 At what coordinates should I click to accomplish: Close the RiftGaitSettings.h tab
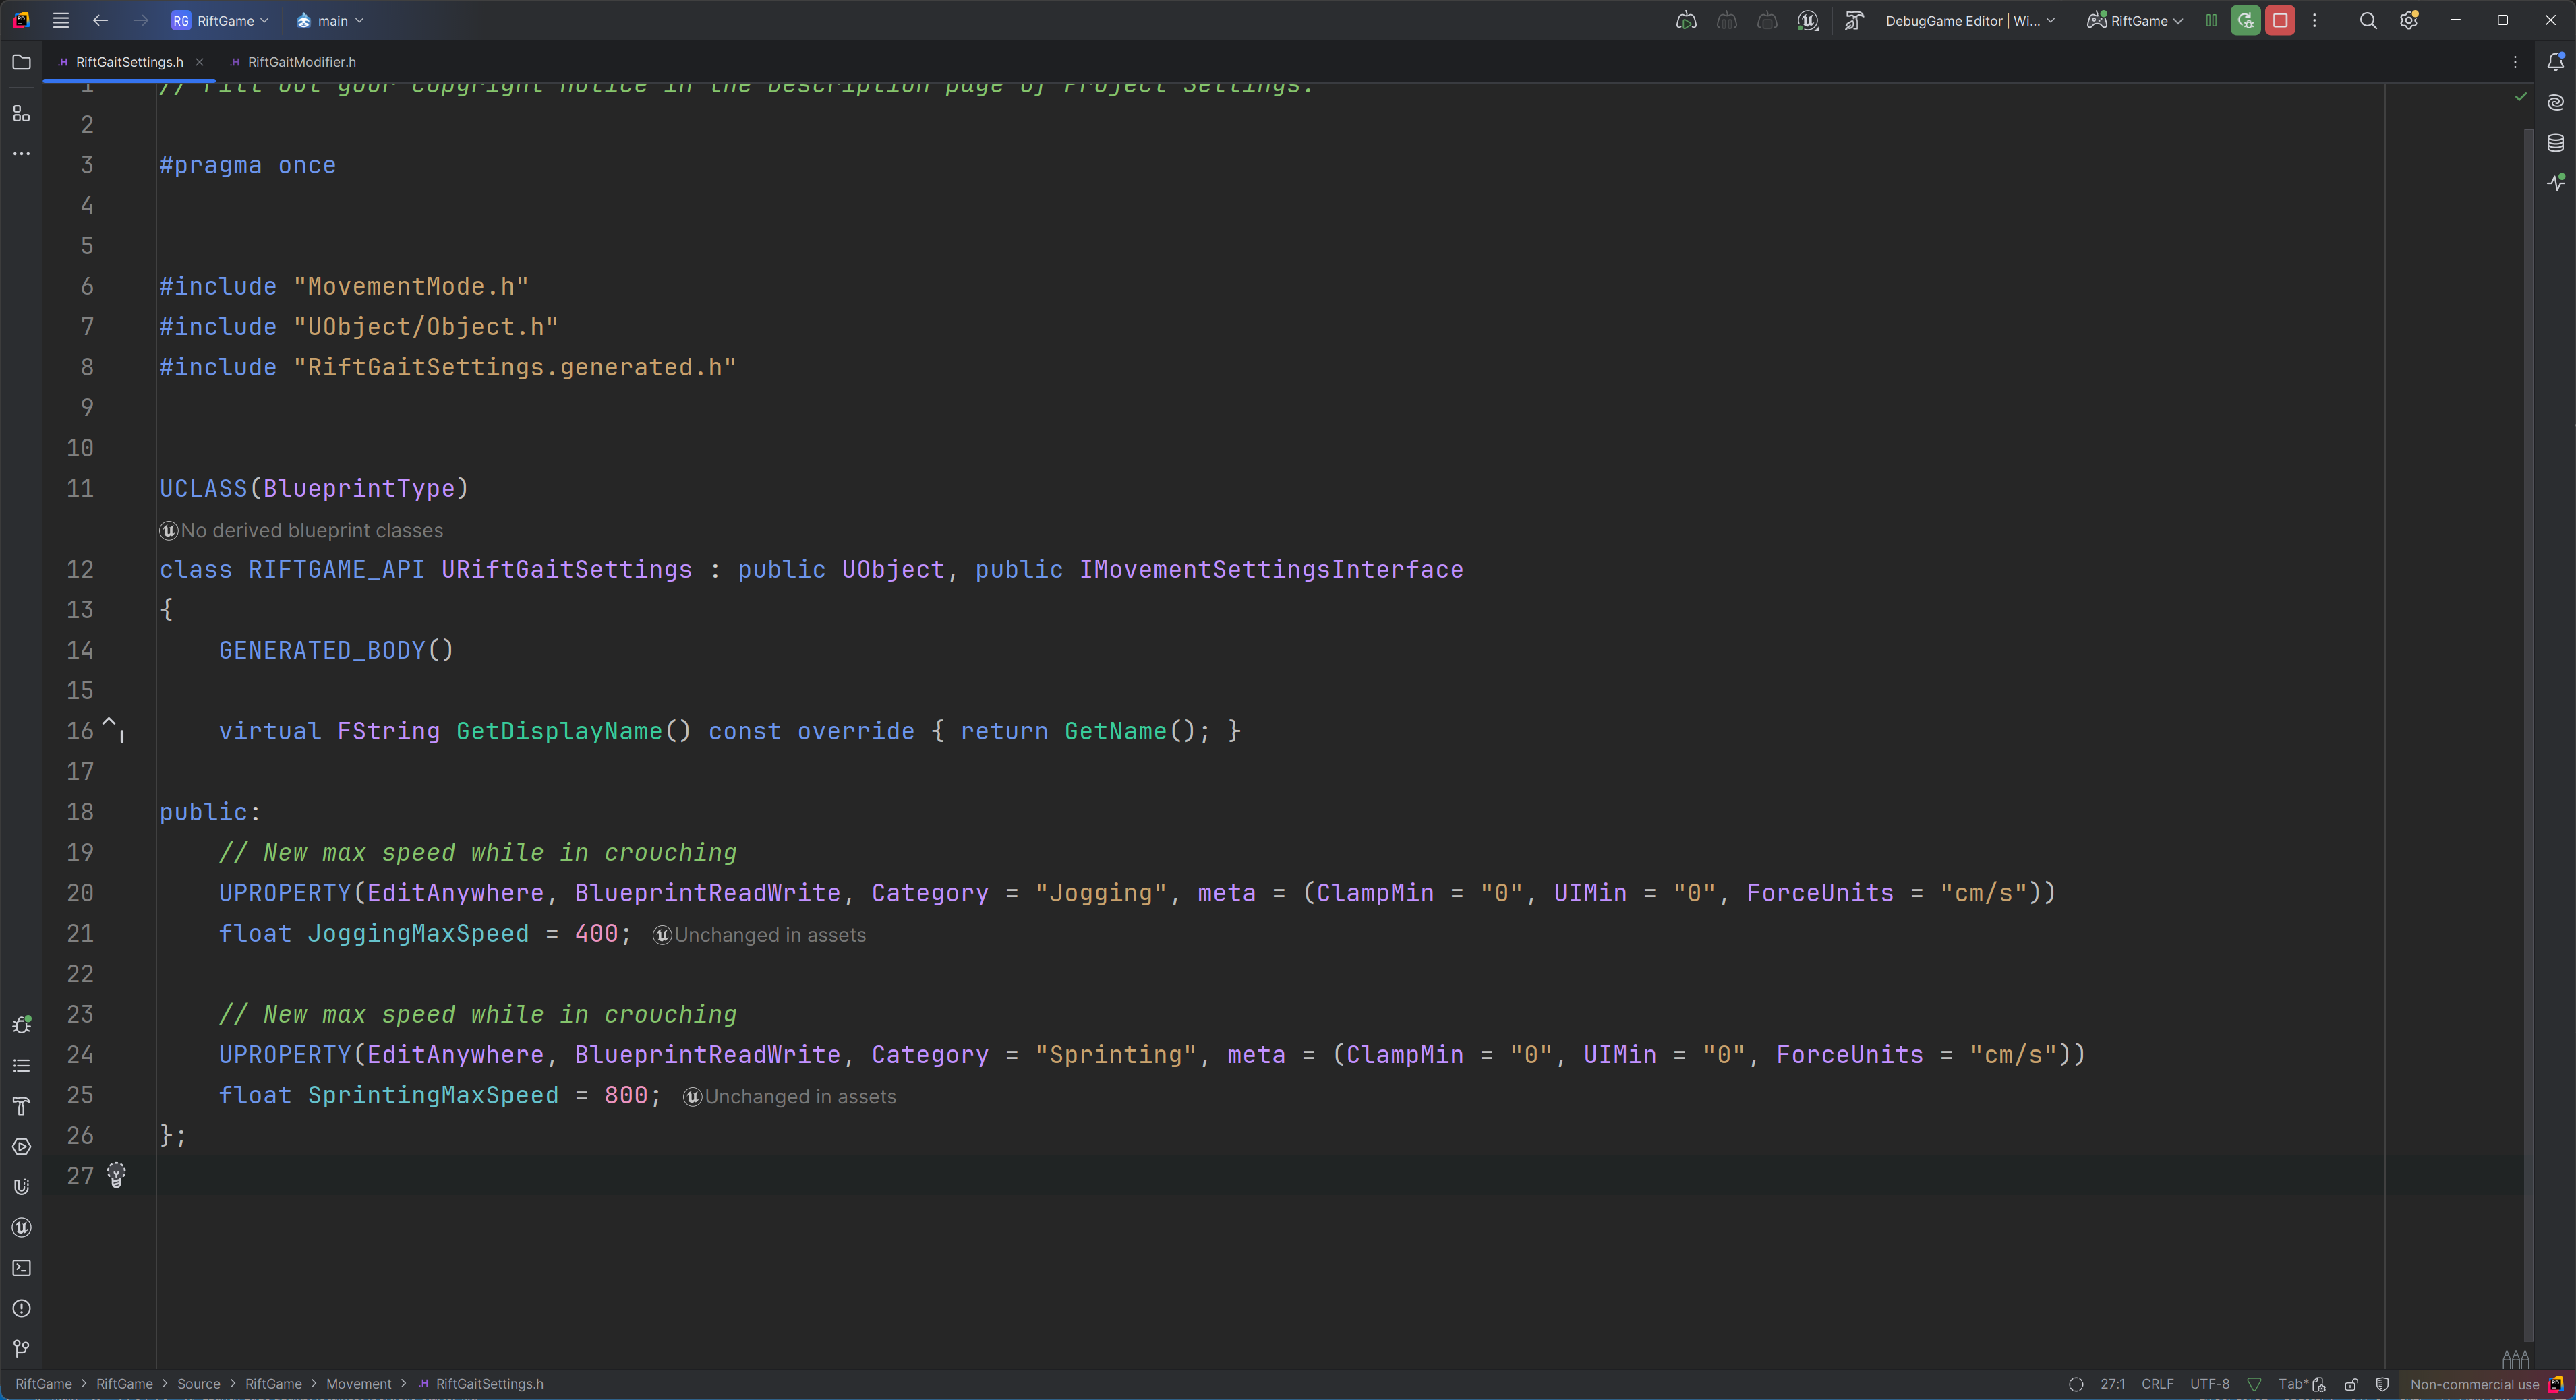pos(199,62)
